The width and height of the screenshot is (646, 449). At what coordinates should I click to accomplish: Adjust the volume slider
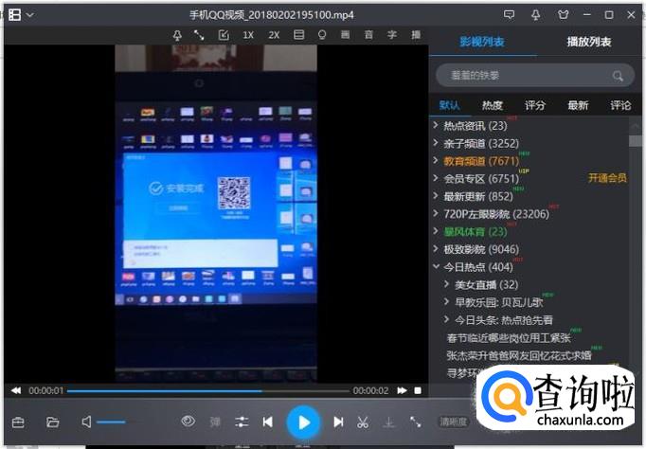(x=111, y=422)
